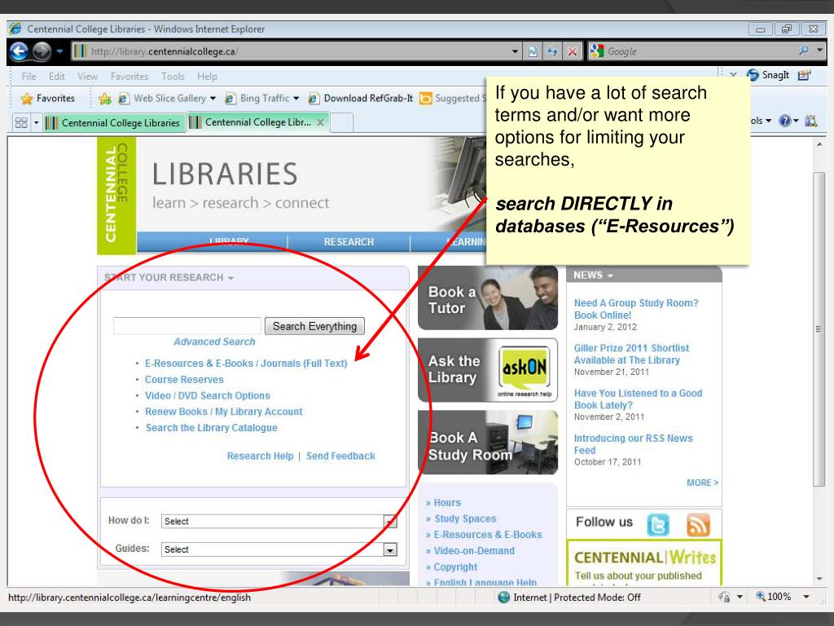Open the Course Reserves link
Image resolution: width=834 pixels, height=626 pixels.
click(184, 380)
